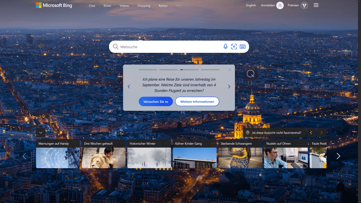
Task: Open the Chat tab
Action: tap(92, 6)
